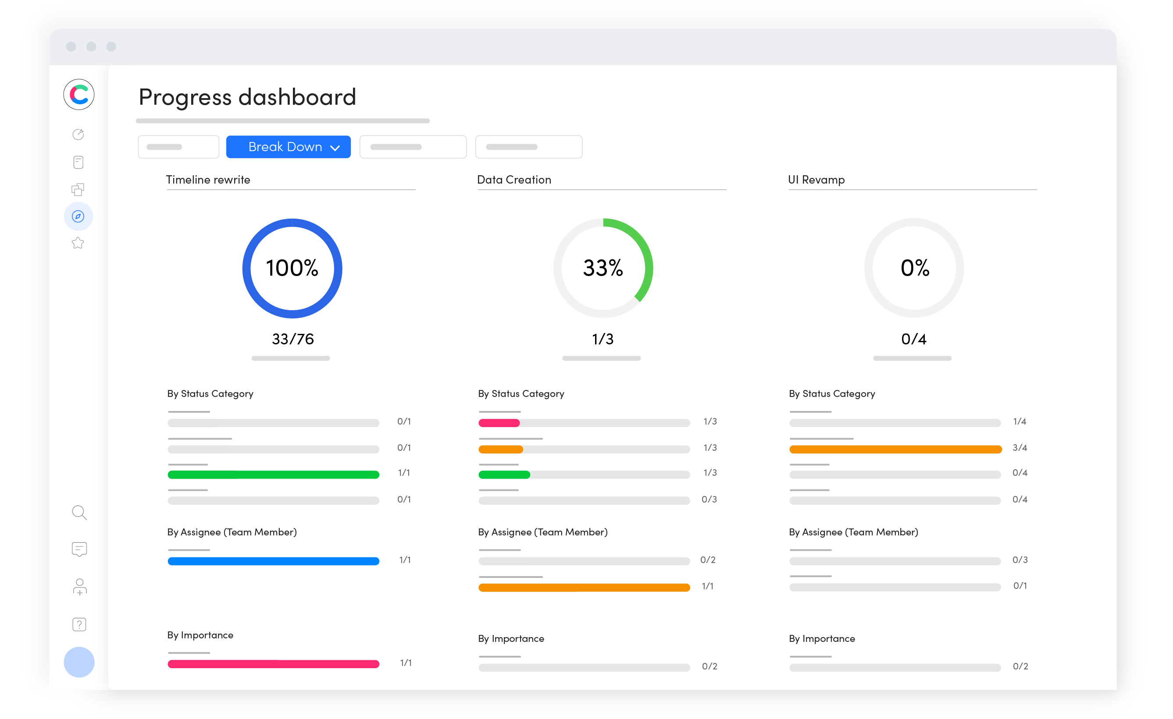Viewport: 1173px width, 719px height.
Task: Click the chevron on Break Down button
Action: point(335,148)
